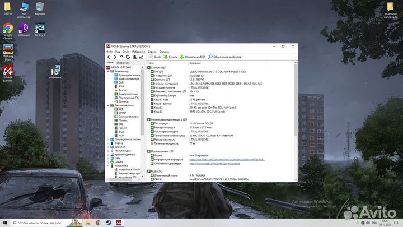403x227 pixels.
Task: Open the Избранное menu in the menu bar
Action: click(139, 52)
